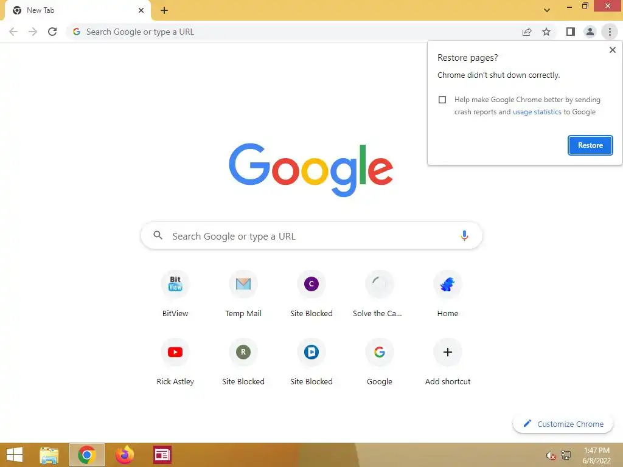Enable sending crash reports checkbox
623x467 pixels.
pos(442,100)
